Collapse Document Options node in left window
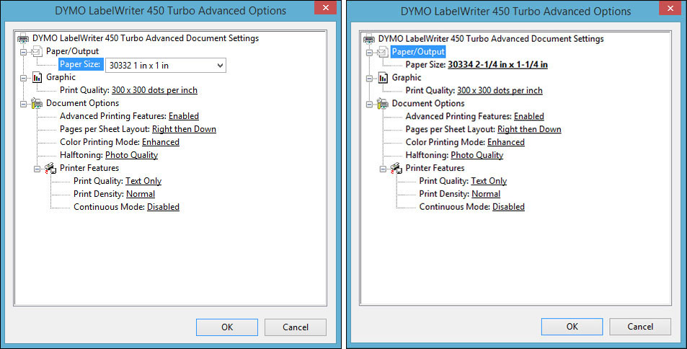The image size is (687, 349). click(24, 104)
